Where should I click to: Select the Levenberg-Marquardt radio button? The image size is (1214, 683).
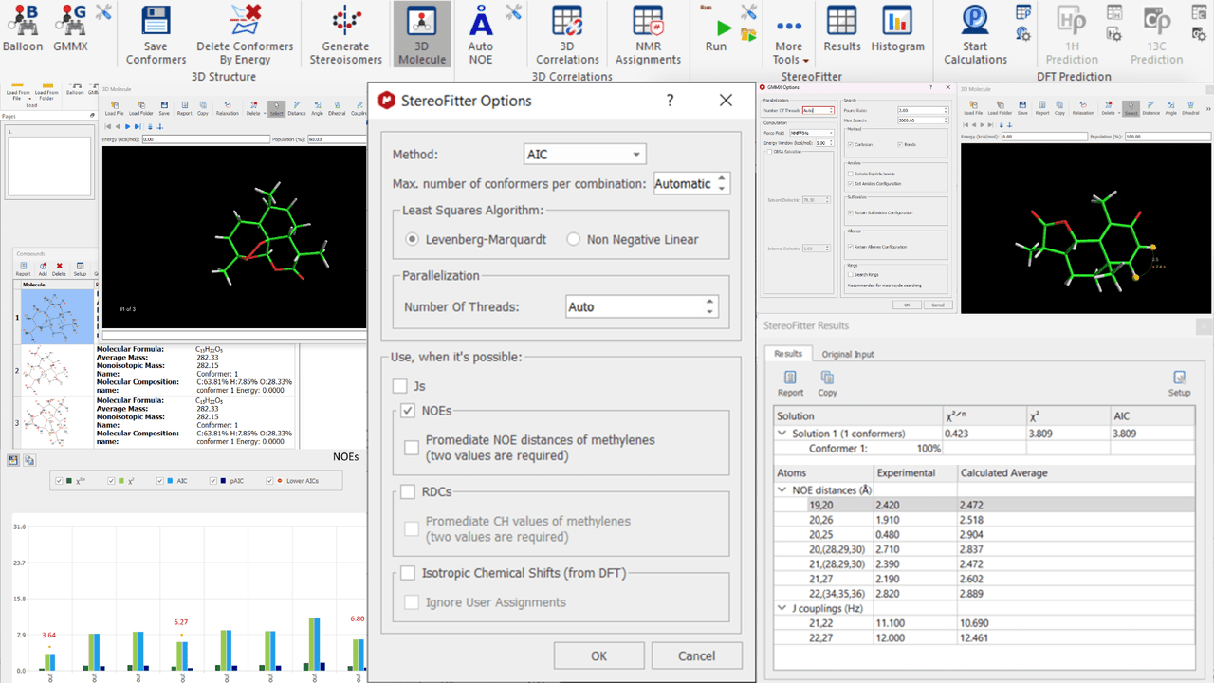pyautogui.click(x=412, y=239)
